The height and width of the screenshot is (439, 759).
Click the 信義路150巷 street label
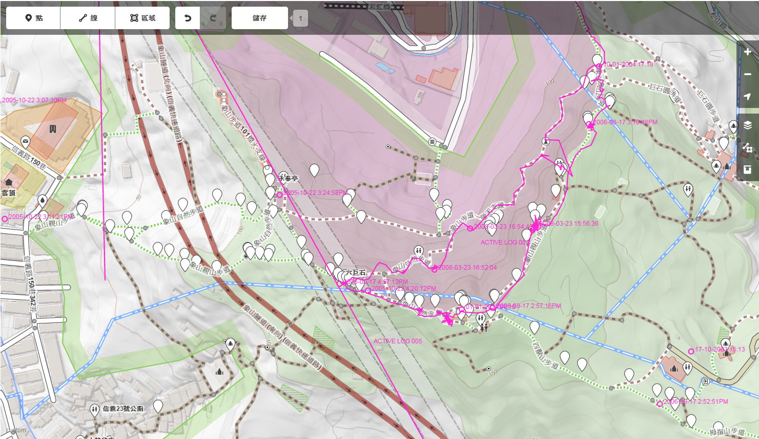(x=29, y=158)
